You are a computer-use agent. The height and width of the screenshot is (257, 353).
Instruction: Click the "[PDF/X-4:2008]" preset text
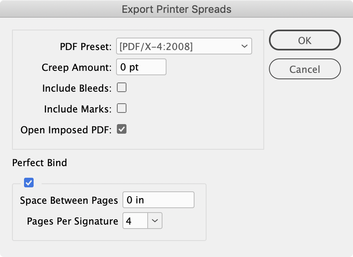152,46
